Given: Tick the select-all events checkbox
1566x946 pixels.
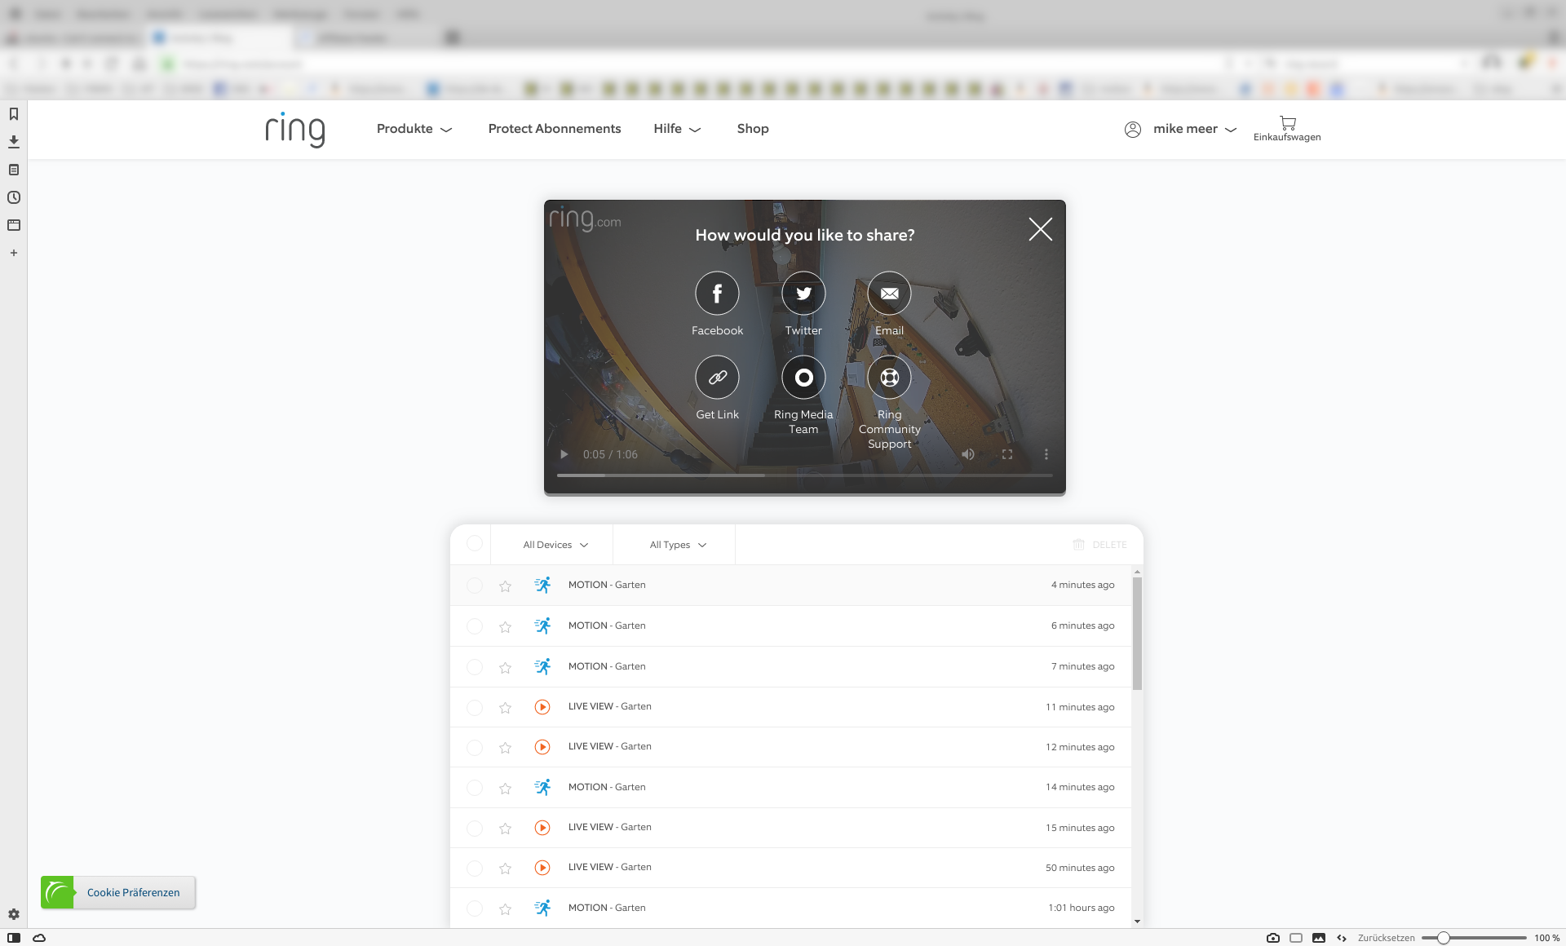Looking at the screenshot, I should click(x=475, y=544).
